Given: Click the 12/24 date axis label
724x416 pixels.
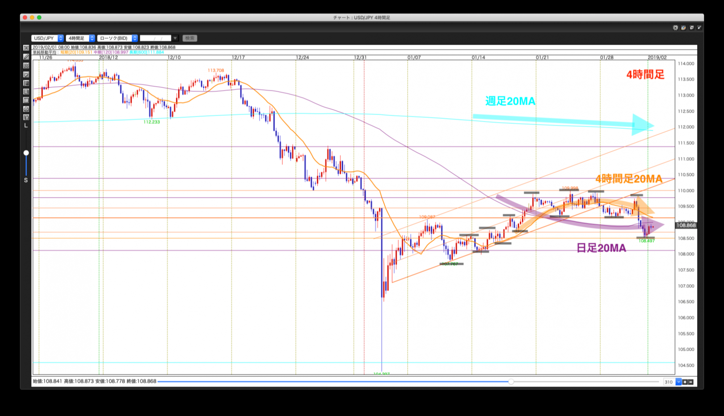Looking at the screenshot, I should 303,58.
